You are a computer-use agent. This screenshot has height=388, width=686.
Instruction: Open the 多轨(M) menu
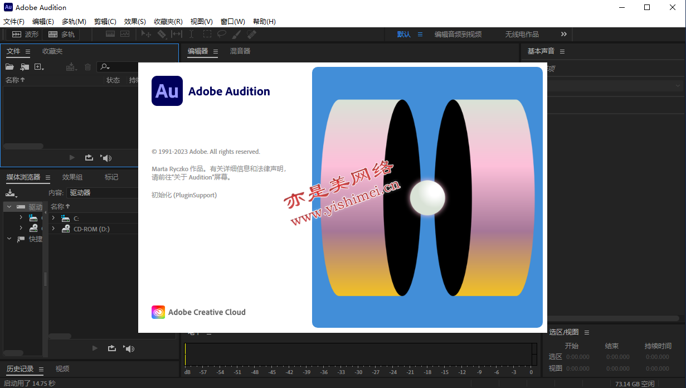pyautogui.click(x=74, y=22)
